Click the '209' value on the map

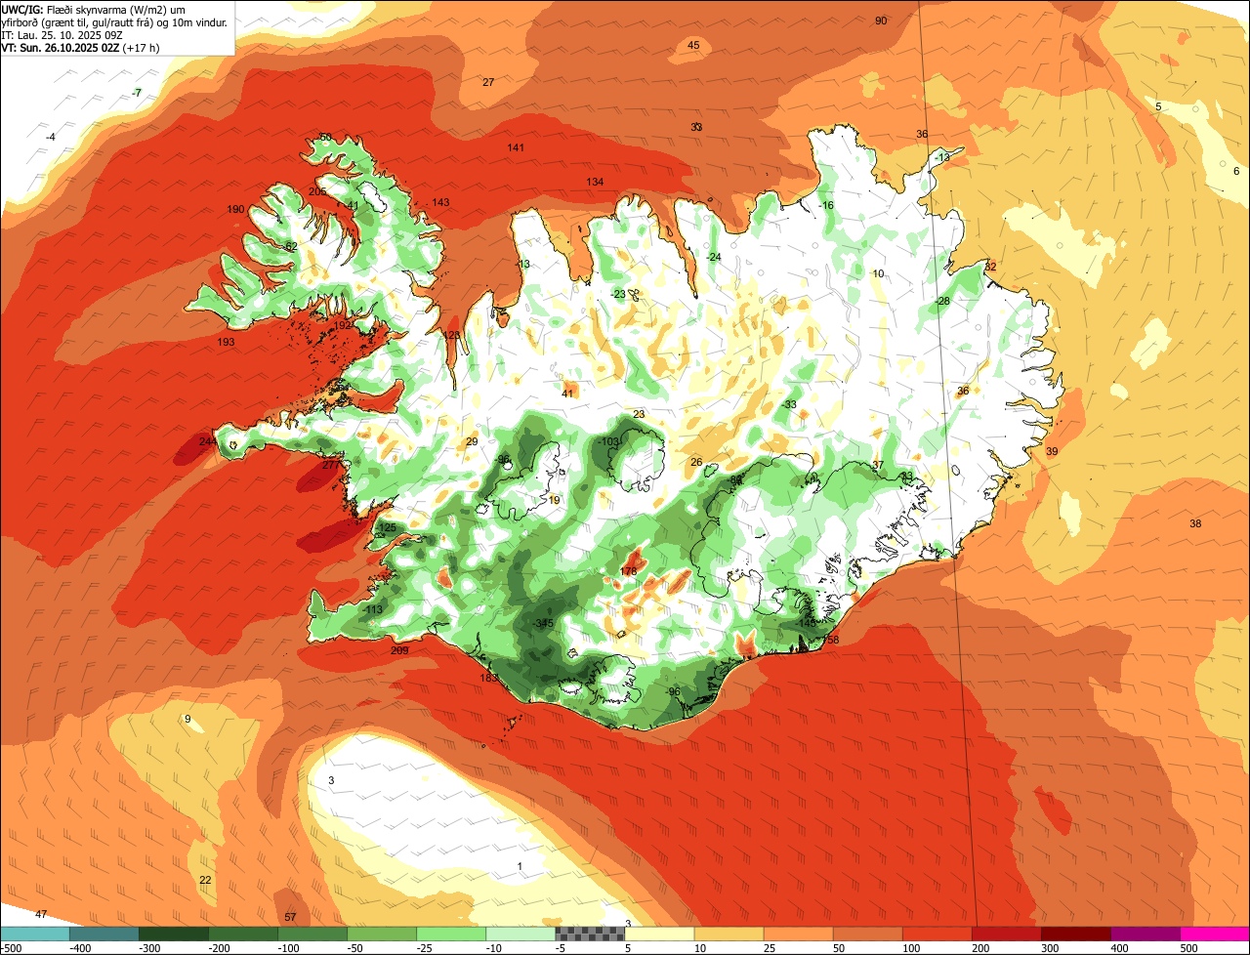(x=399, y=650)
